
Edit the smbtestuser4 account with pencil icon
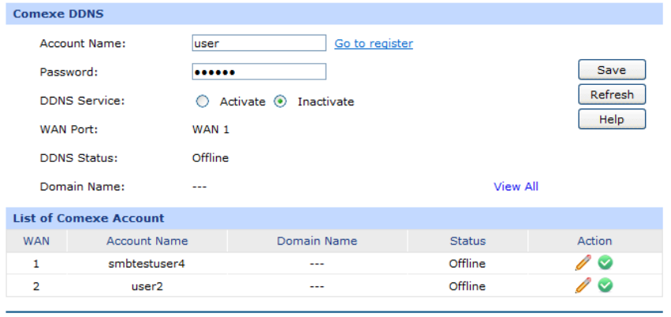[x=583, y=264]
